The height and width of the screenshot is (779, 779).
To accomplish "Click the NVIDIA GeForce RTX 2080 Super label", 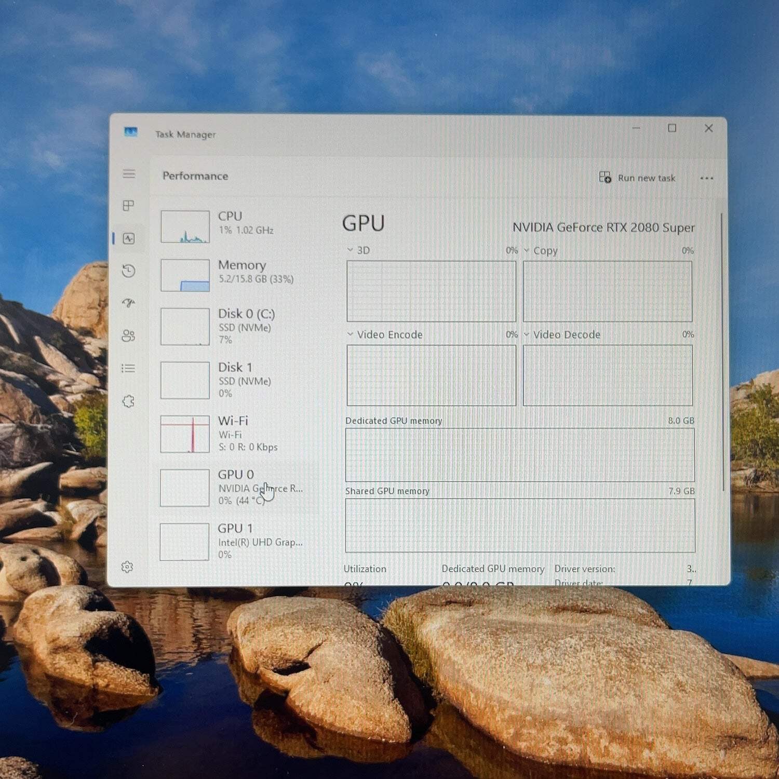I will [603, 227].
